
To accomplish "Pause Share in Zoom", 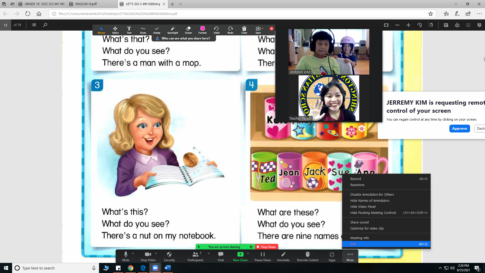I will click(263, 256).
